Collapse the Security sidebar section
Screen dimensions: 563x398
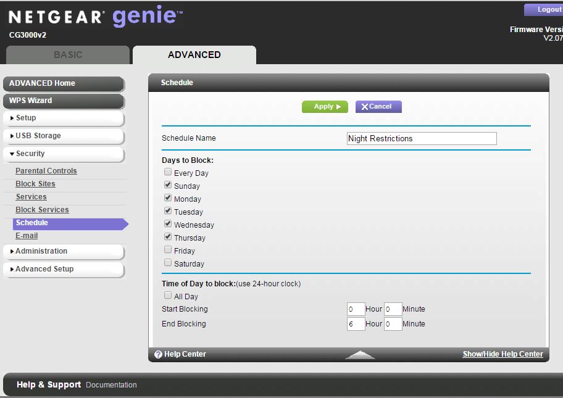64,154
